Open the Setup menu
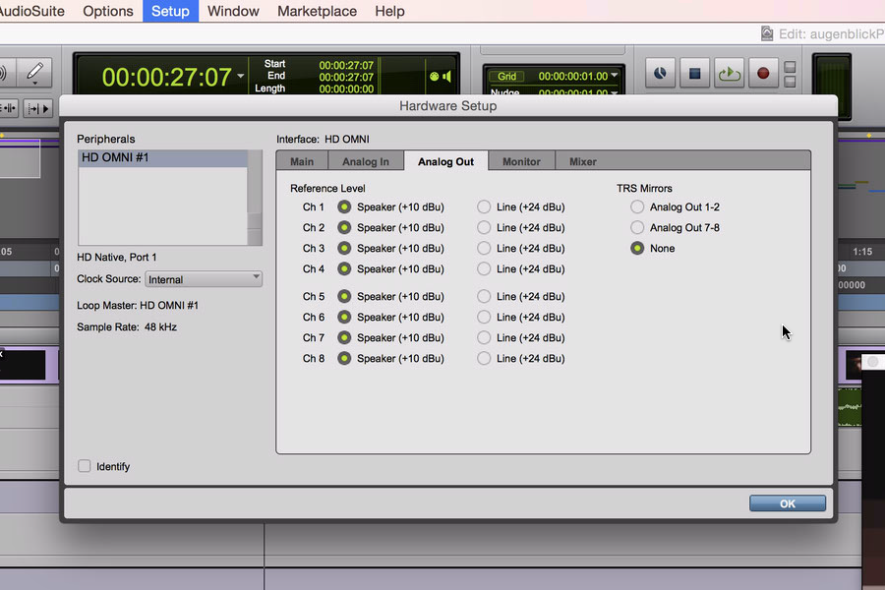885x590 pixels. tap(170, 11)
